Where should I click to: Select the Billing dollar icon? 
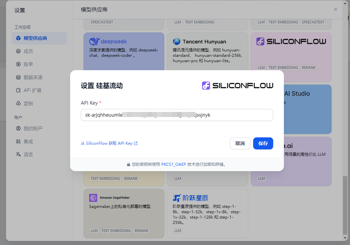click(18, 64)
